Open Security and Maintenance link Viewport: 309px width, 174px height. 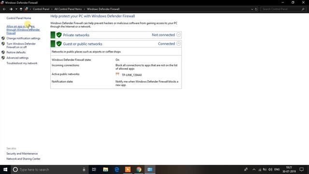click(22, 154)
